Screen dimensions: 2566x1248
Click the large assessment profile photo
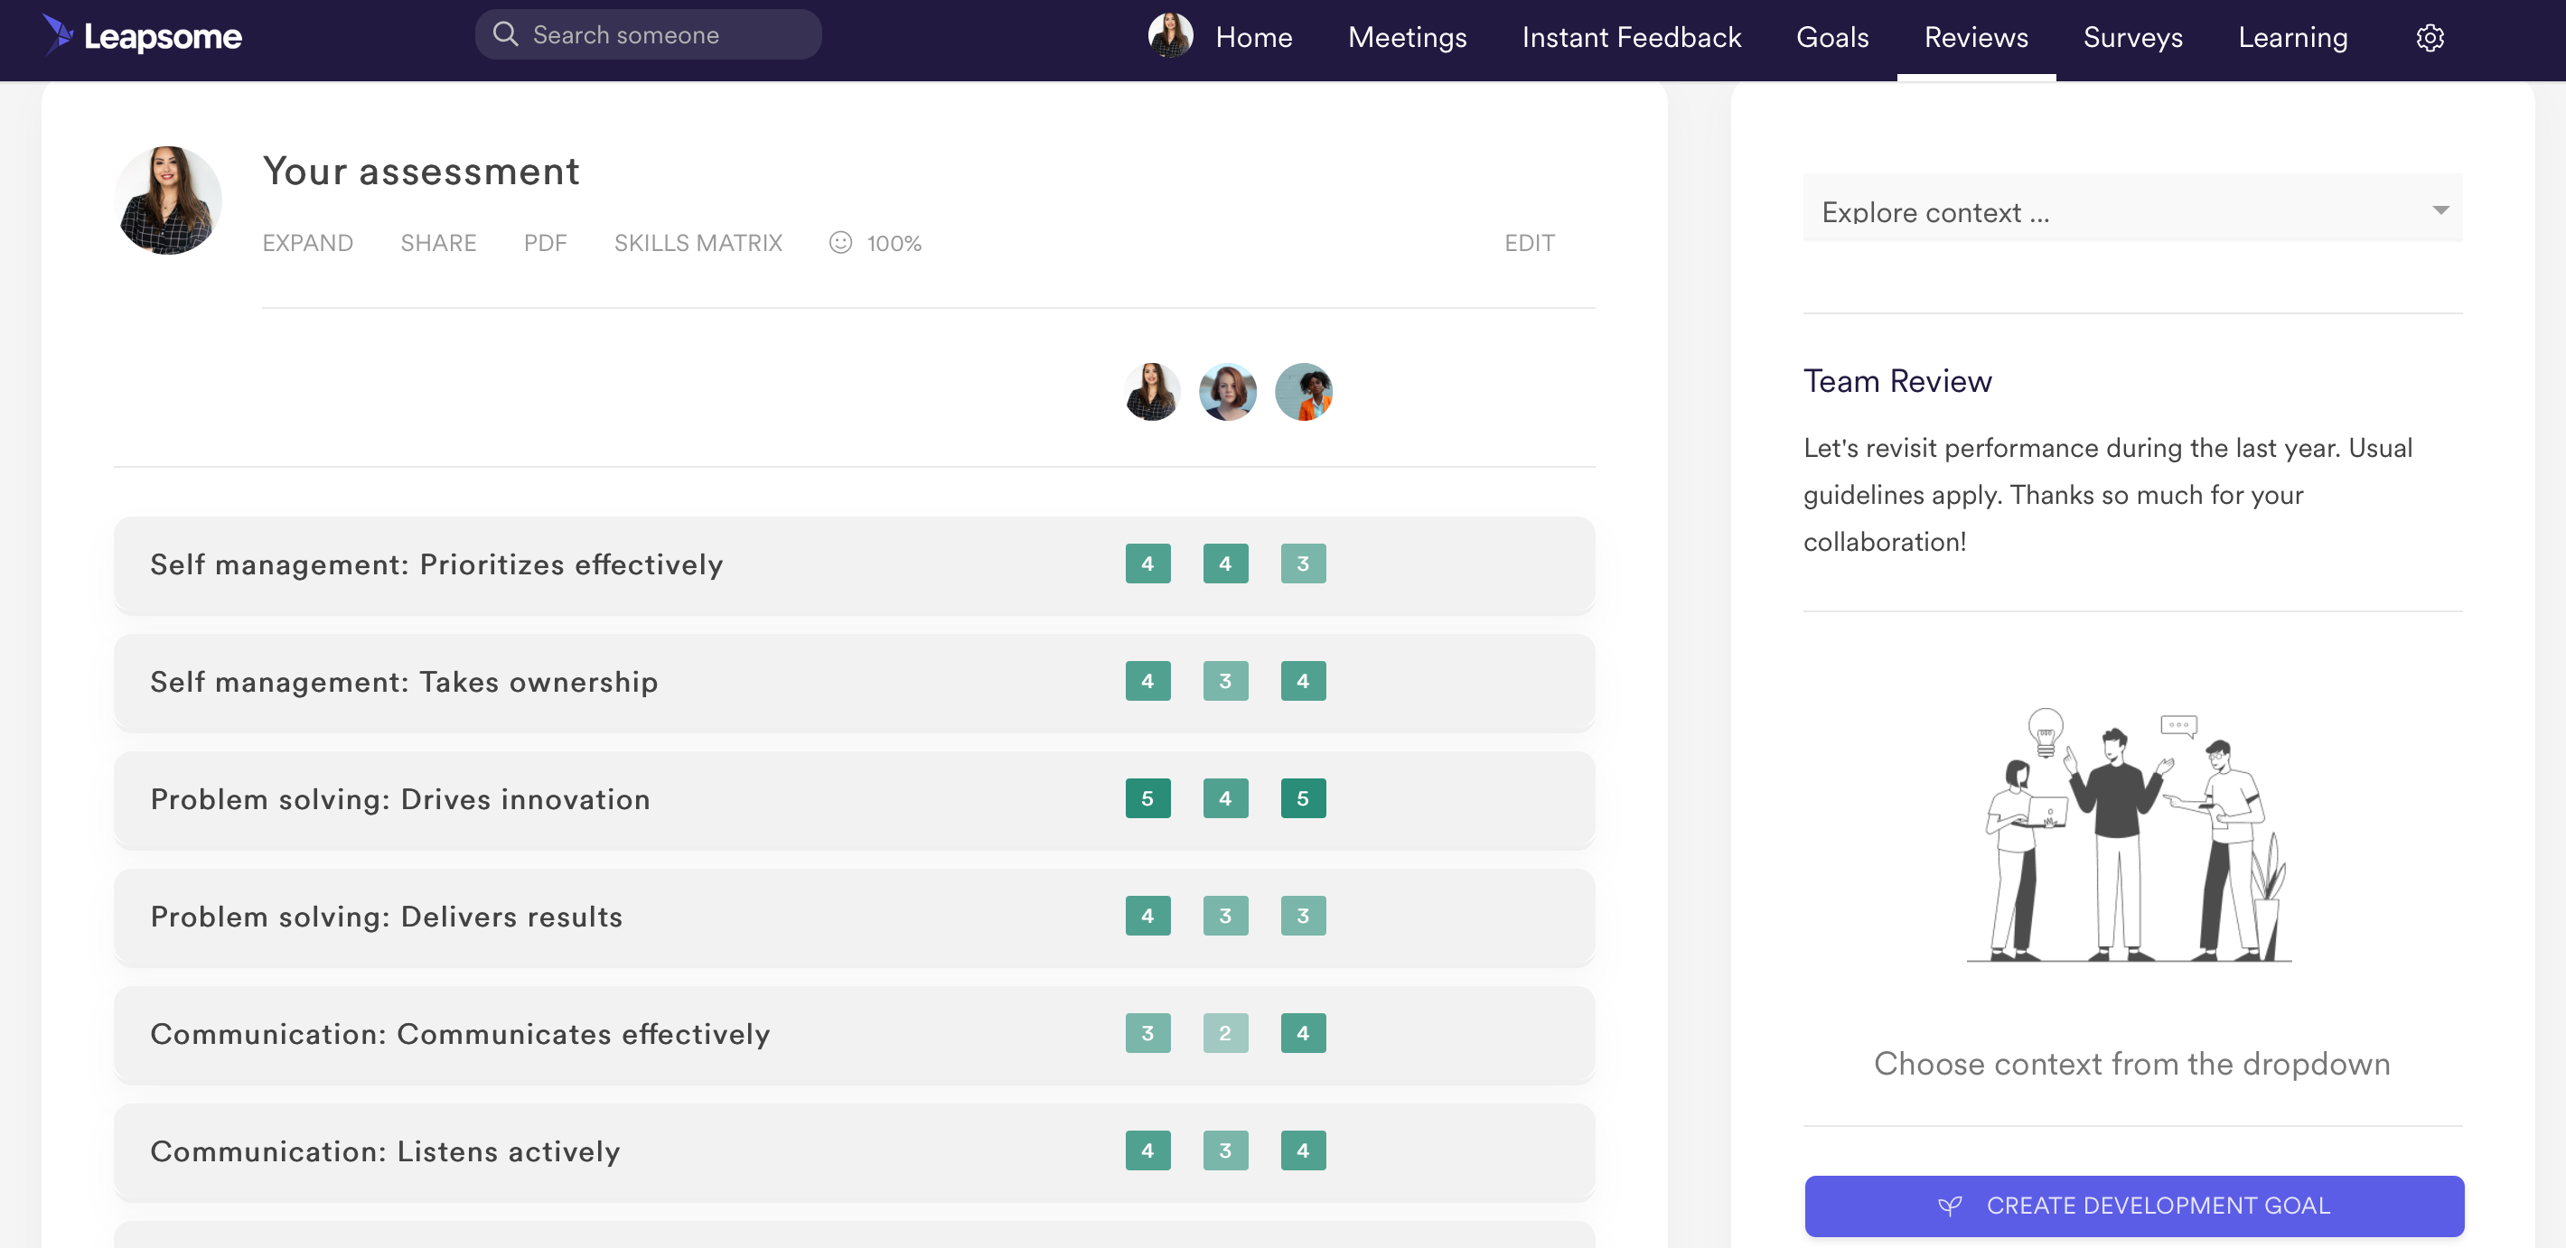(168, 200)
